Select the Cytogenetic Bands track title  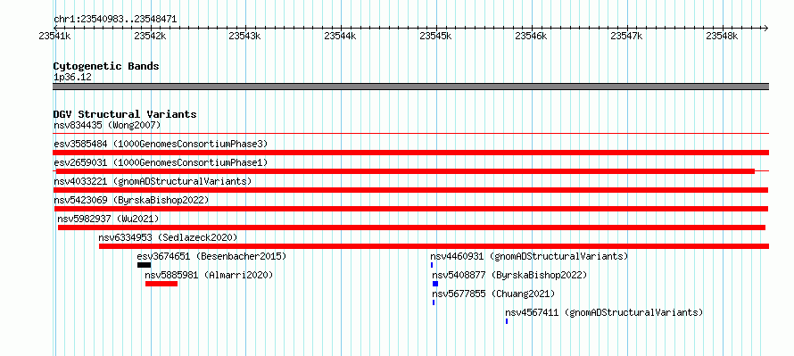106,66
